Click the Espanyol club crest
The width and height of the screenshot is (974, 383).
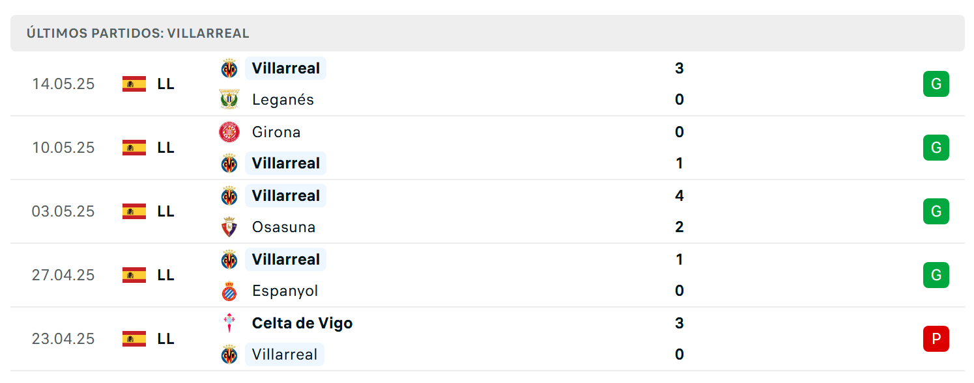click(x=229, y=291)
